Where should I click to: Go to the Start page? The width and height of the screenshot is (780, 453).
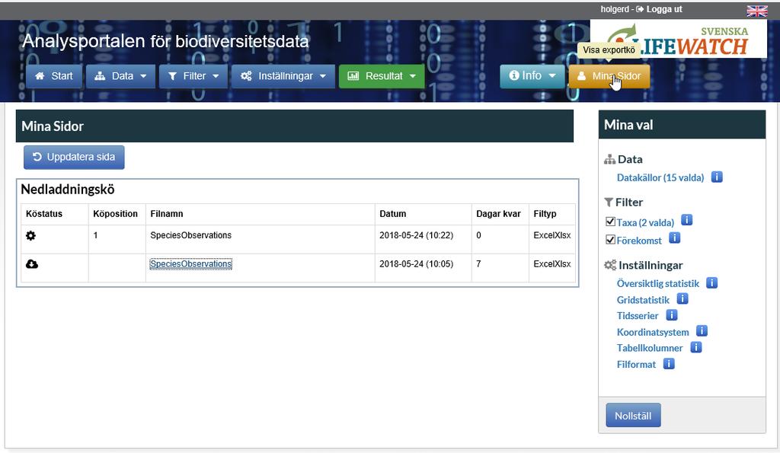click(54, 76)
